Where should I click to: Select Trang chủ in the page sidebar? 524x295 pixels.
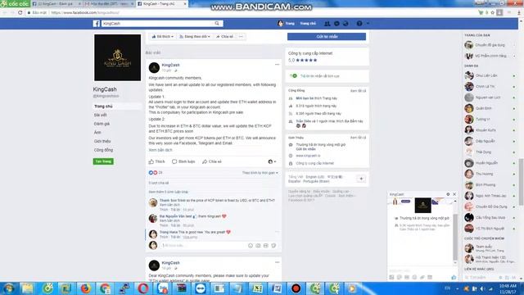[x=103, y=106]
